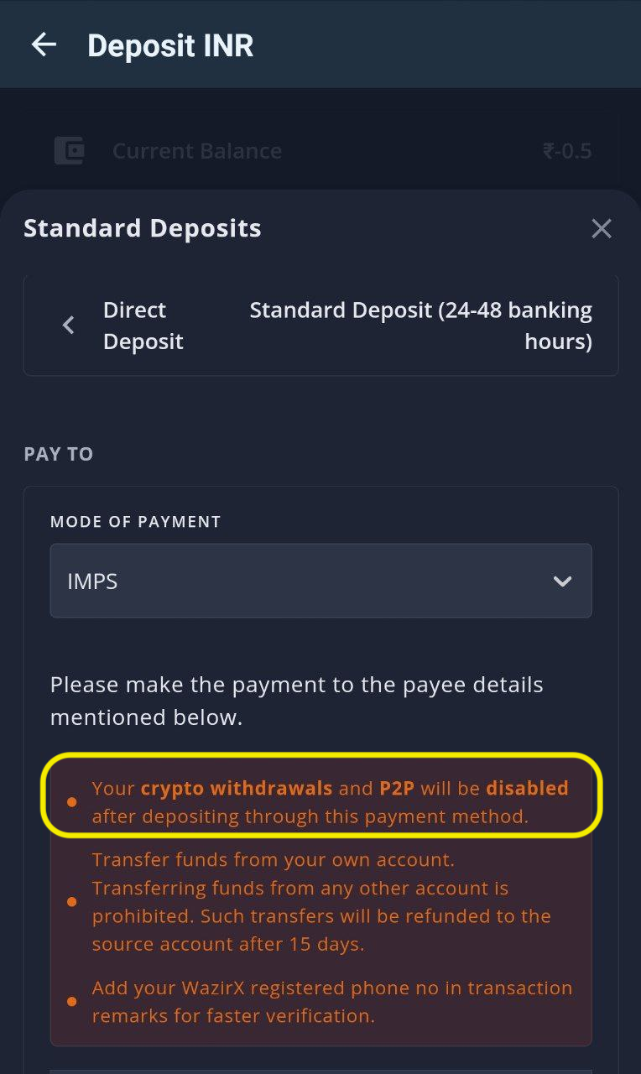Click the orange bullet beside WazirX phone note
641x1074 pixels.
pyautogui.click(x=71, y=1002)
